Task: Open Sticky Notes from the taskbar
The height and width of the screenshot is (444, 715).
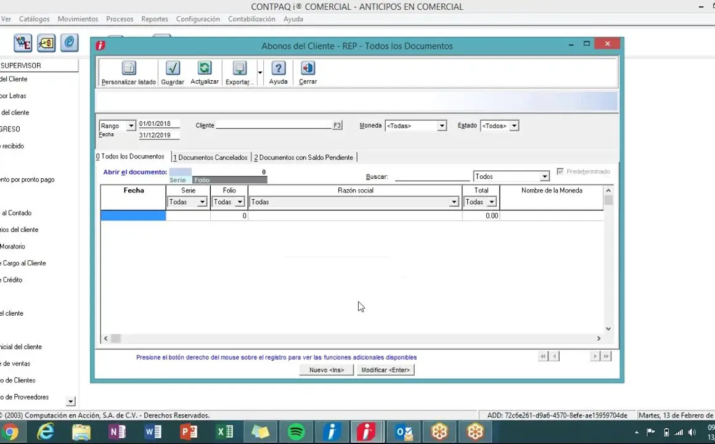Action: click(260, 432)
